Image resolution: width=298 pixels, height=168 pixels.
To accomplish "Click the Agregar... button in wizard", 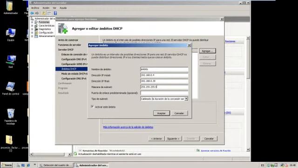I will [207, 51].
